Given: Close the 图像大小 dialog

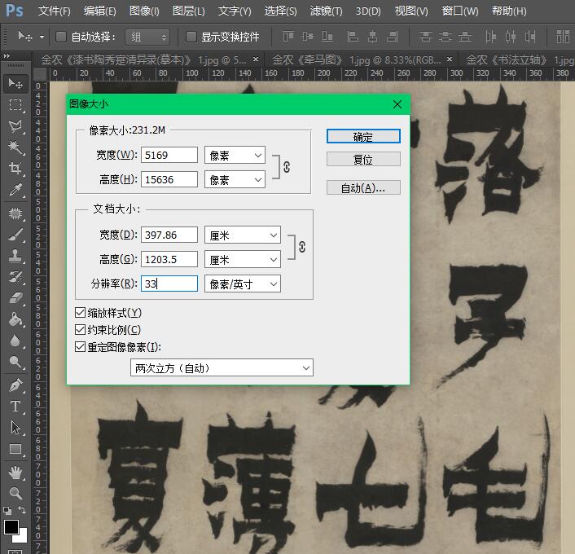Looking at the screenshot, I should pyautogui.click(x=397, y=104).
